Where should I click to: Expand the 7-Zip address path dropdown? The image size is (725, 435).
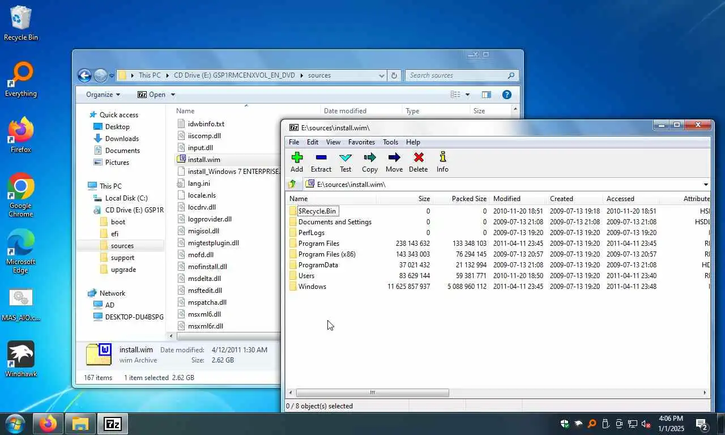(706, 185)
